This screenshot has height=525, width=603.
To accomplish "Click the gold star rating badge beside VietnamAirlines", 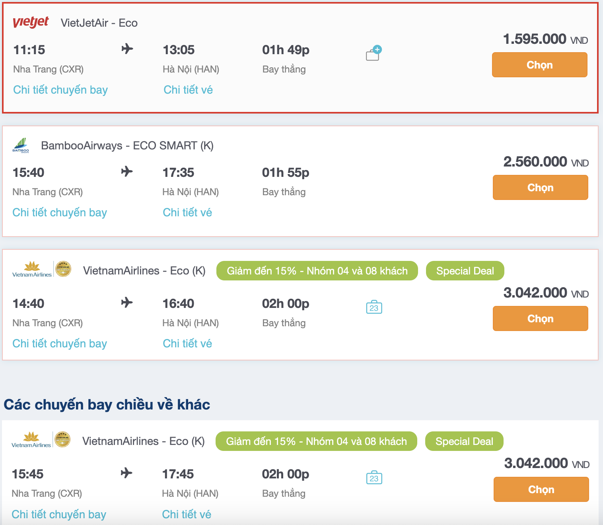I will point(64,269).
